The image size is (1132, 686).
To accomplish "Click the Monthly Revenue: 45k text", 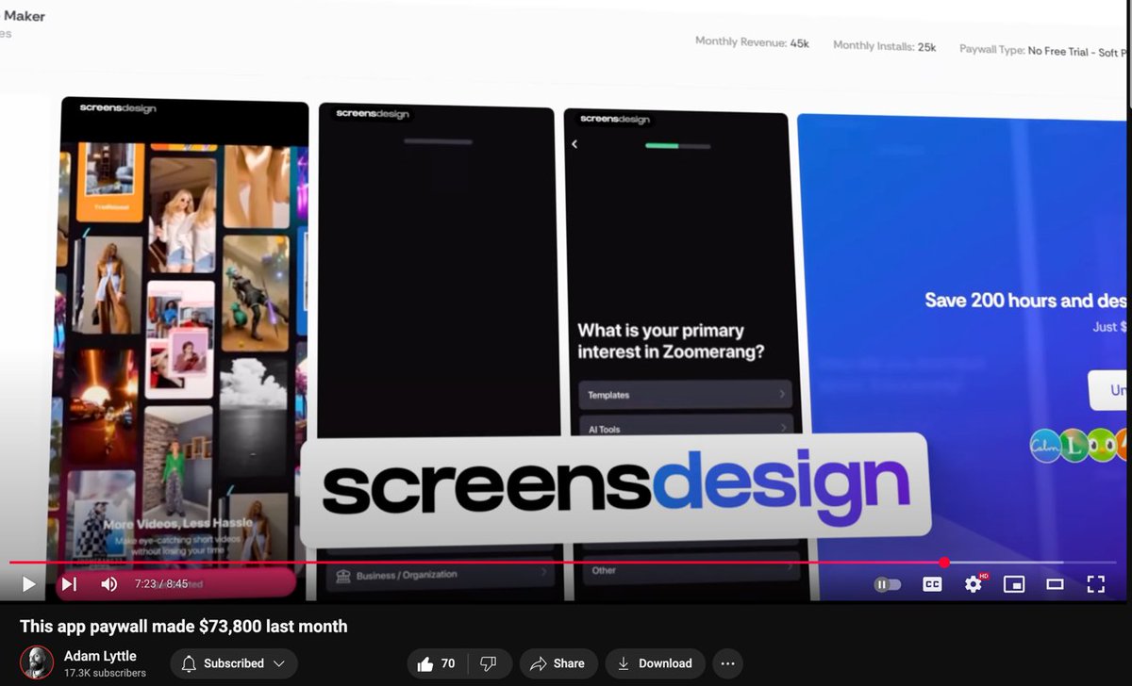I will pos(752,42).
